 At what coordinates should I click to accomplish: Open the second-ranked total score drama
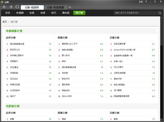[x=15, y=50]
